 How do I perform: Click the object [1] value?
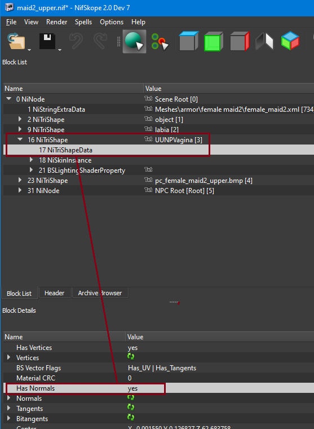click(x=169, y=120)
